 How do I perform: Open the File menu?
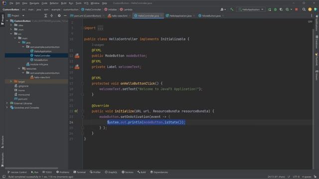point(11,3)
